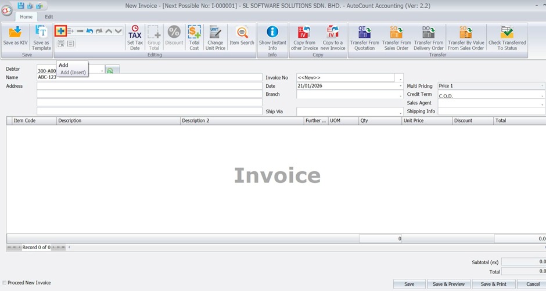Open the Credit Term dropdown showing C.O.D.
The width and height of the screenshot is (546, 291).
[542, 95]
